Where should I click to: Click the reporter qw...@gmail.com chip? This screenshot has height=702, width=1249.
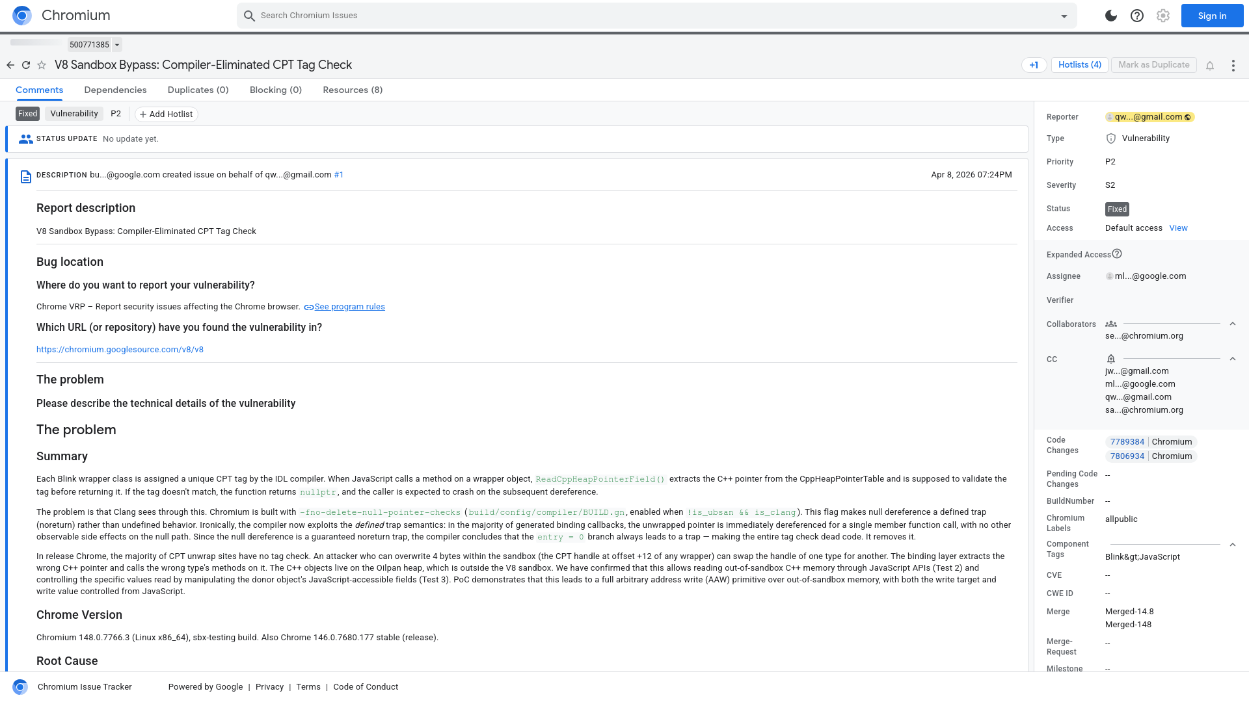point(1150,117)
